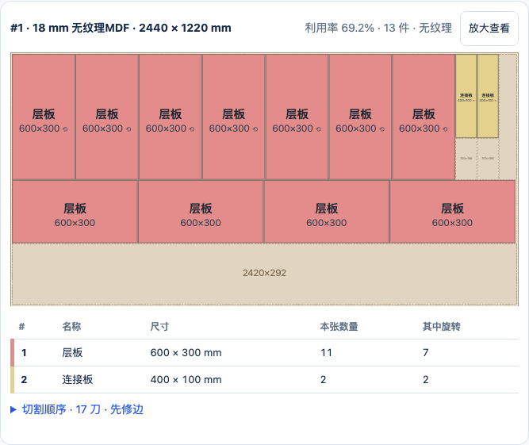
Task: Click the 400 × 100 mm size cell
Action: (x=186, y=379)
